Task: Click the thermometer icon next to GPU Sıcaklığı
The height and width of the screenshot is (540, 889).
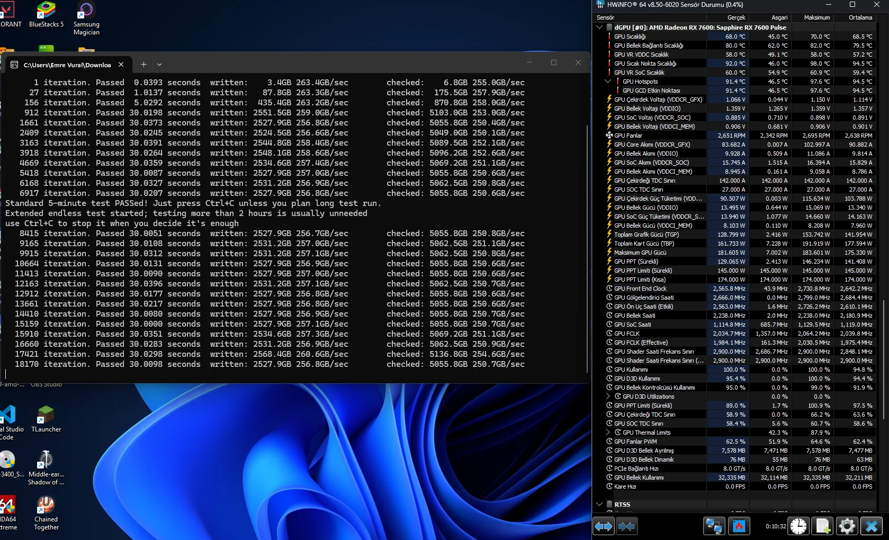Action: point(609,37)
